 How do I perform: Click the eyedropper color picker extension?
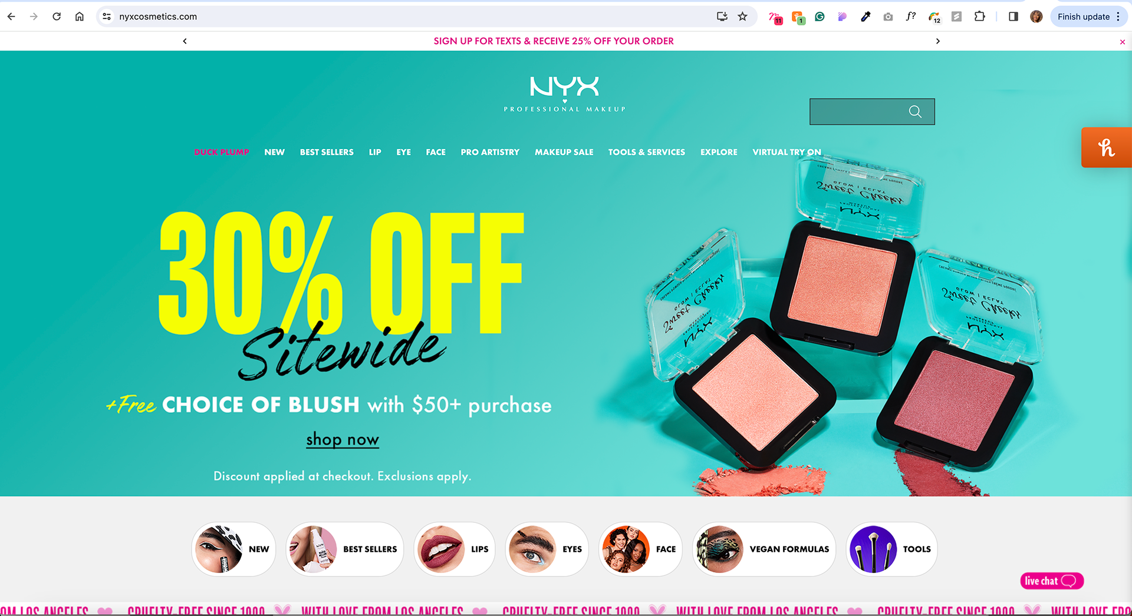[x=866, y=16]
